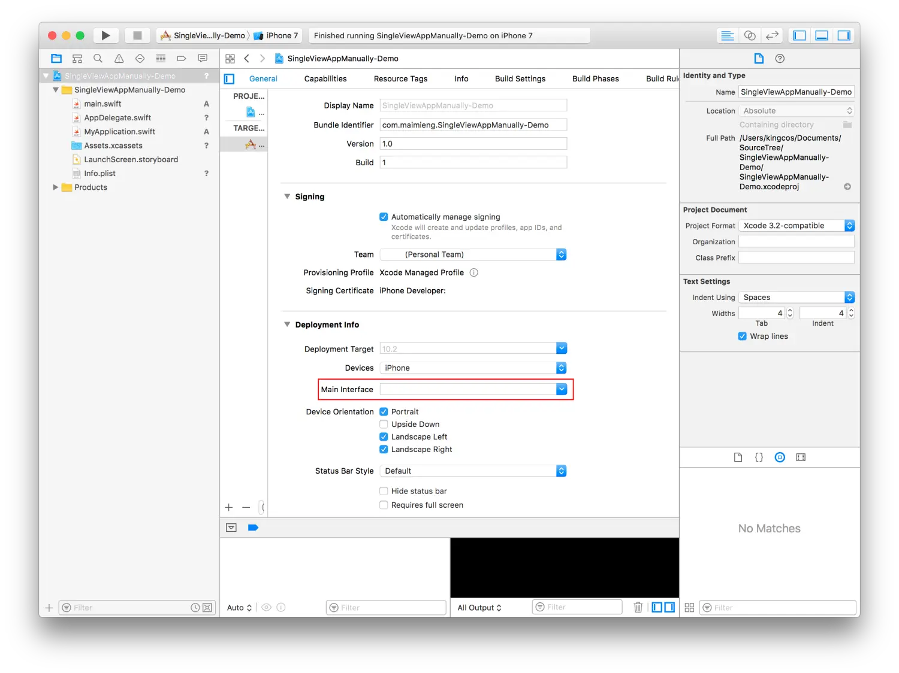Uncheck Landscape Right orientation

click(x=384, y=449)
